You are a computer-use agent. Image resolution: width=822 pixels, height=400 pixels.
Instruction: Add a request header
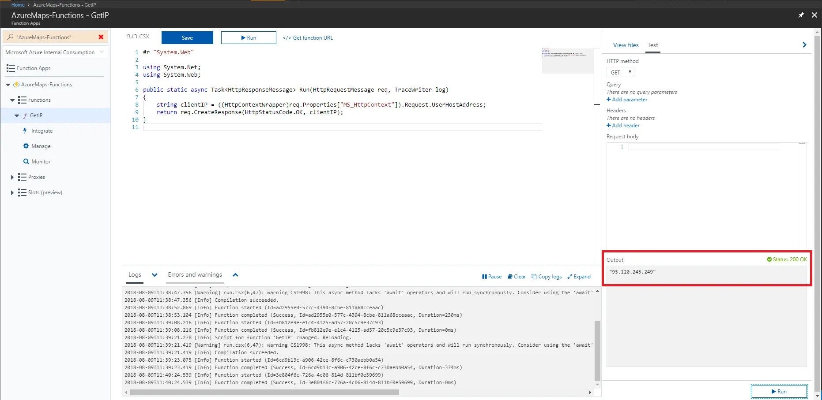click(623, 126)
